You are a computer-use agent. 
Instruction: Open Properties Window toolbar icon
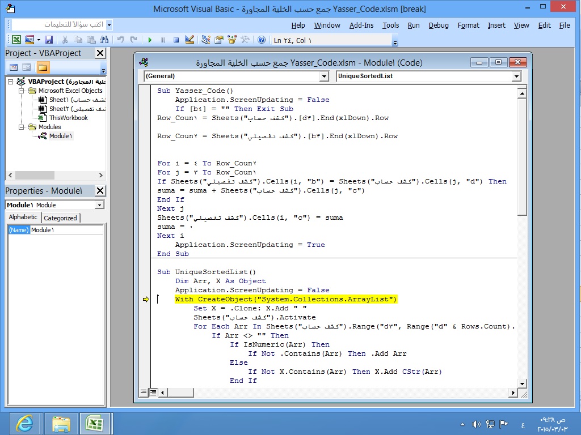219,40
